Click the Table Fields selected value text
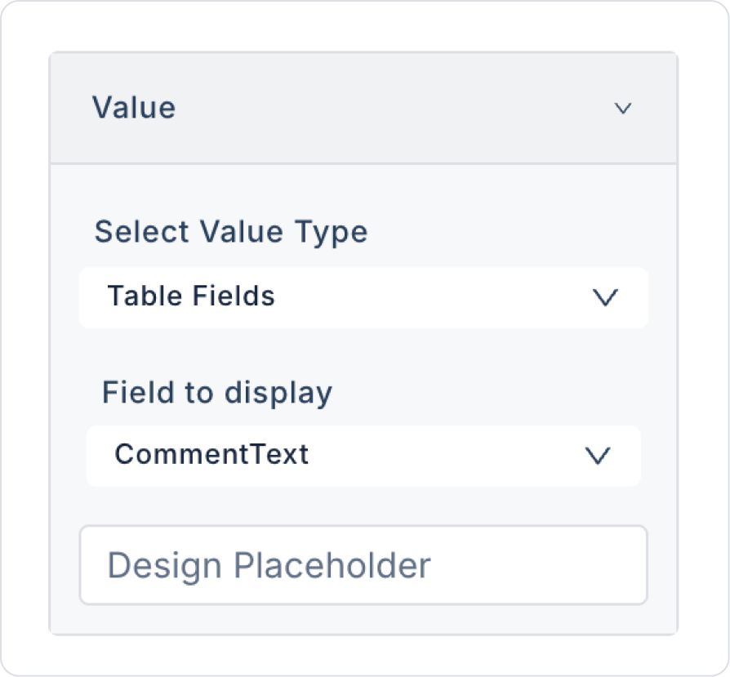Viewport: 730px width, 677px height. click(191, 296)
